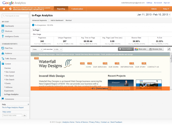Open Shortcuts icon in sidebar
Screen dimensions: 172x125
tap(3, 31)
